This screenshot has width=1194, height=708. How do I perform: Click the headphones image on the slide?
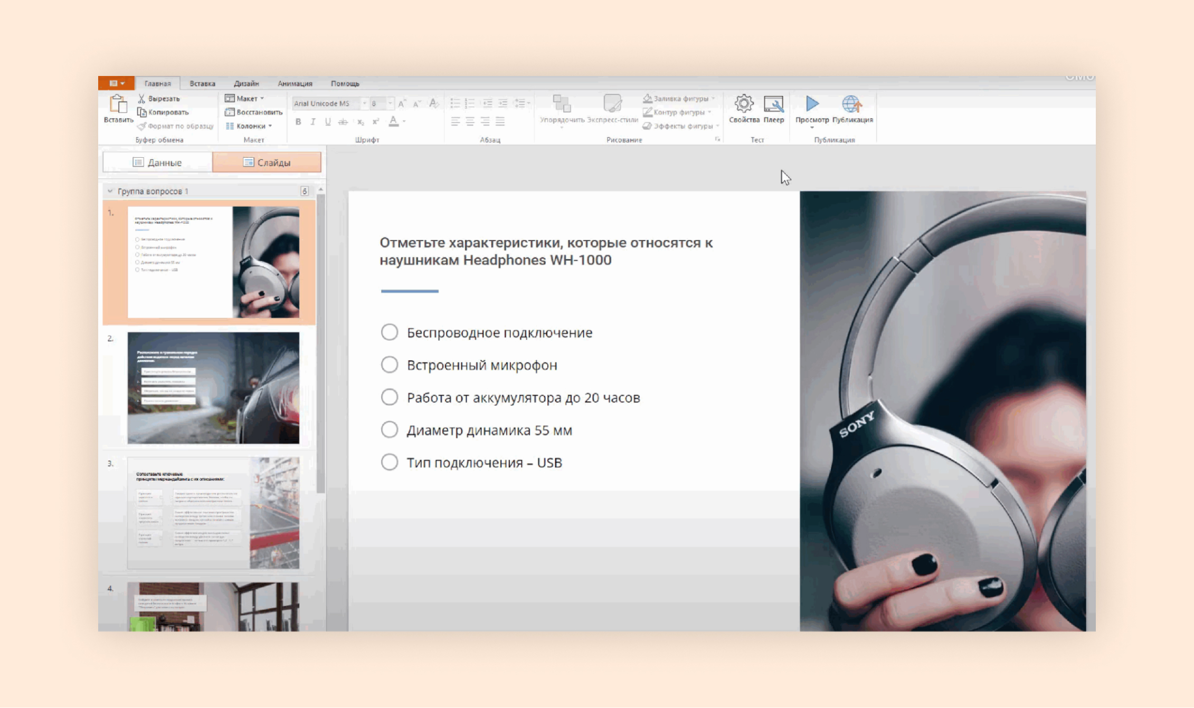[943, 411]
